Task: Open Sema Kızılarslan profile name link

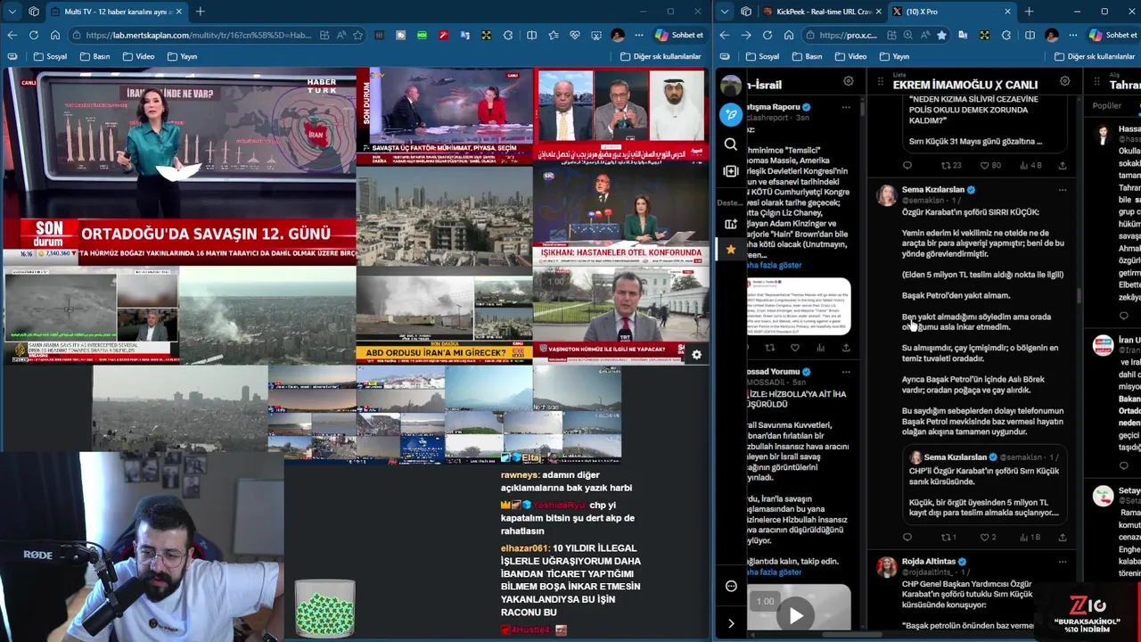Action: (932, 190)
